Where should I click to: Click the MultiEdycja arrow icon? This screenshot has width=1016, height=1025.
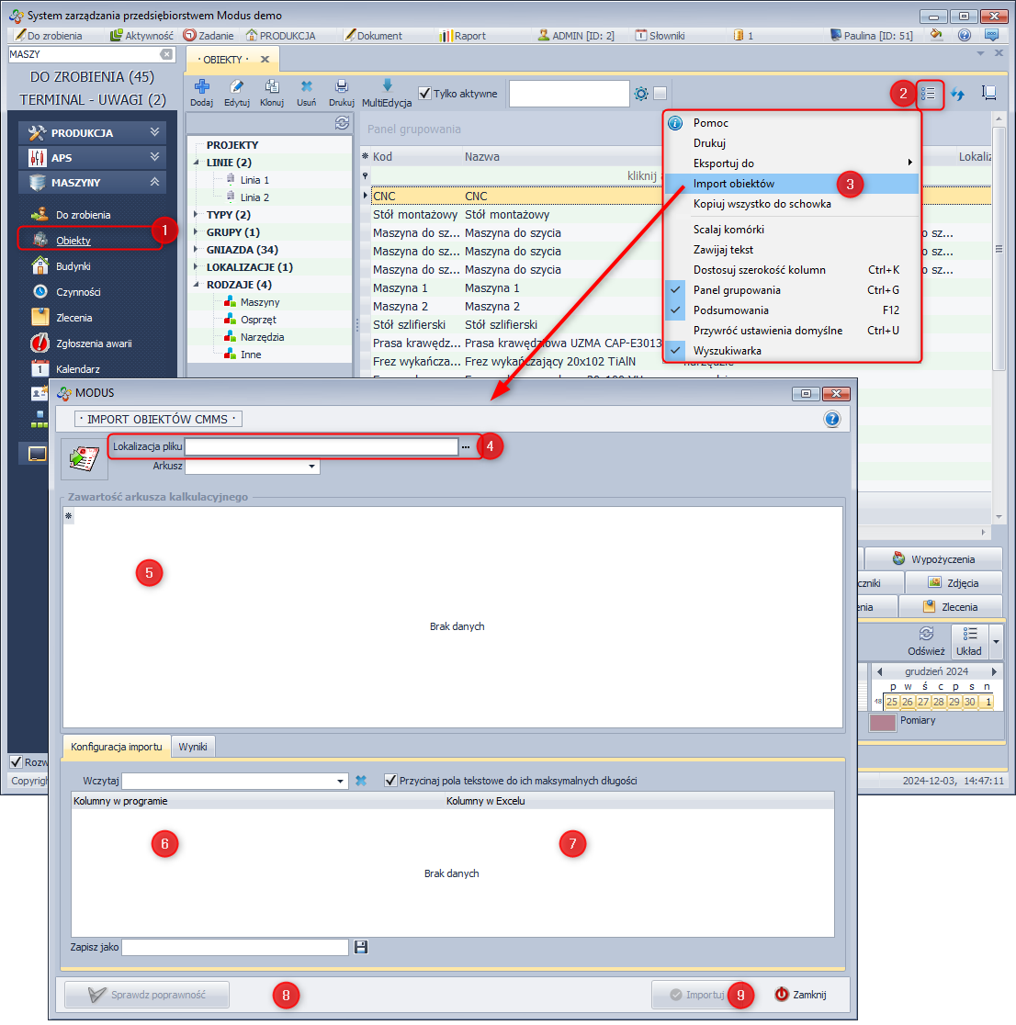(387, 85)
